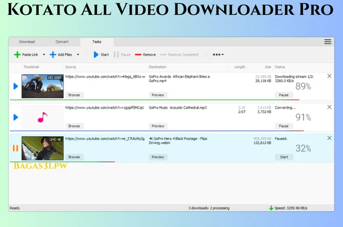Open the three-dots more options menu
The width and height of the screenshot is (343, 227).
(218, 54)
